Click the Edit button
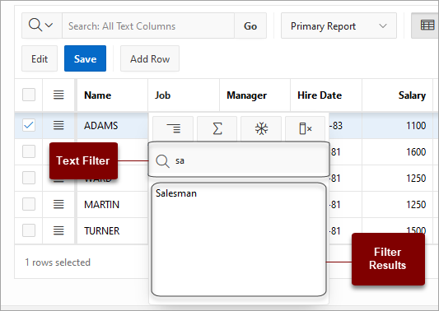This screenshot has width=439, height=311. pos(40,58)
